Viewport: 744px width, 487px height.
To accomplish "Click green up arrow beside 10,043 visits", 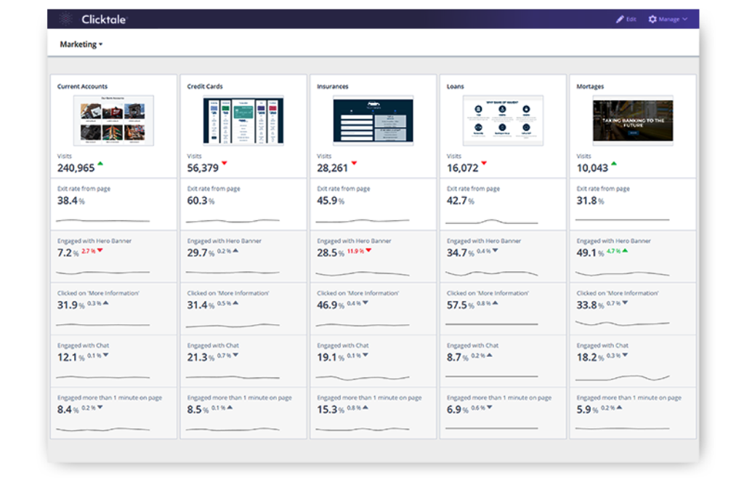I will (x=614, y=164).
